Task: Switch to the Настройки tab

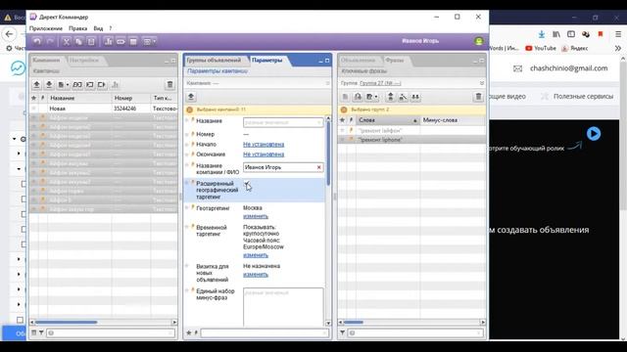Action: 84,61
